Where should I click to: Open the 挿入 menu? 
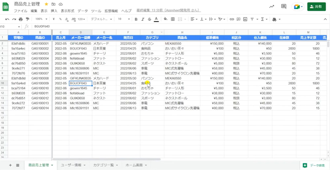click(x=54, y=11)
